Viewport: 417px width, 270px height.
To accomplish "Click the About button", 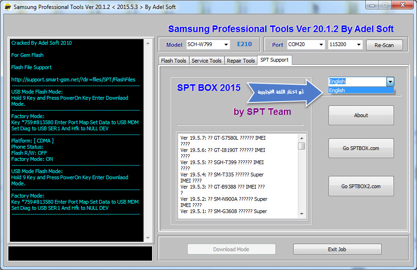I will pyautogui.click(x=361, y=115).
